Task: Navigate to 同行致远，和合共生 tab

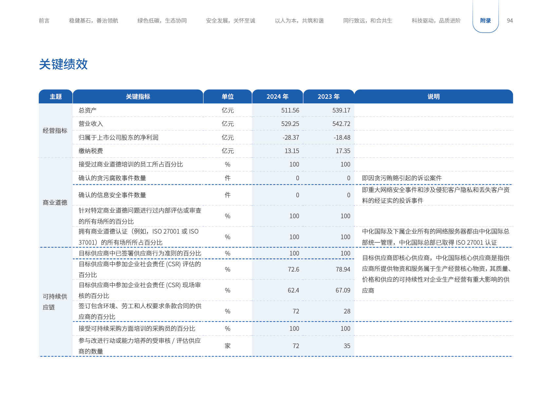Action: tap(367, 21)
